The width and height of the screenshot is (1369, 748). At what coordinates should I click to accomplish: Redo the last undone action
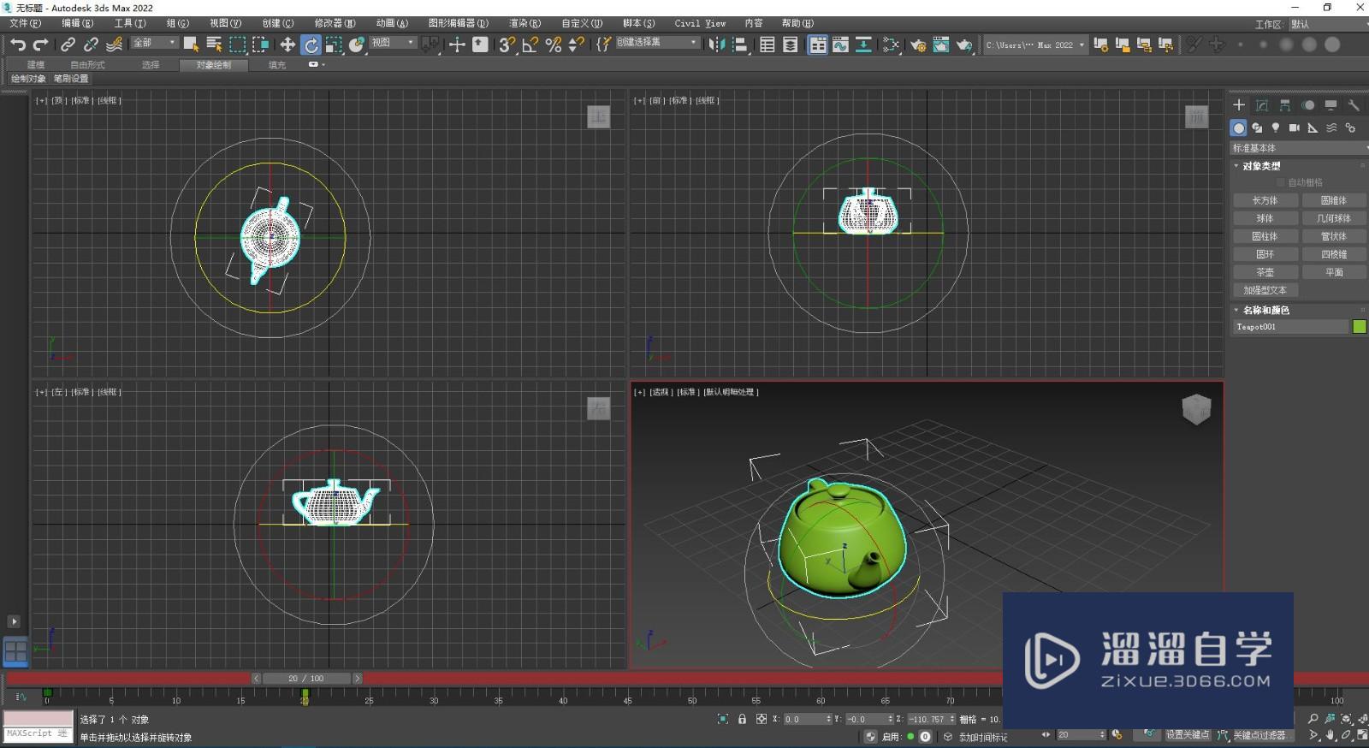[40, 45]
